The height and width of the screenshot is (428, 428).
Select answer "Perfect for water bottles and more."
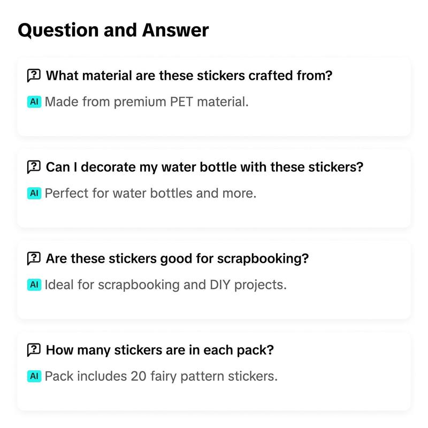click(151, 193)
